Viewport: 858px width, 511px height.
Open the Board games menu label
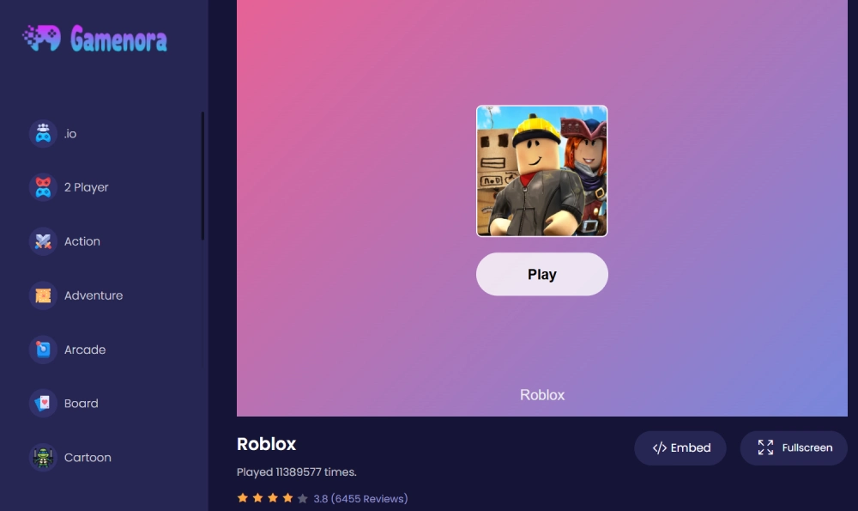(x=81, y=404)
